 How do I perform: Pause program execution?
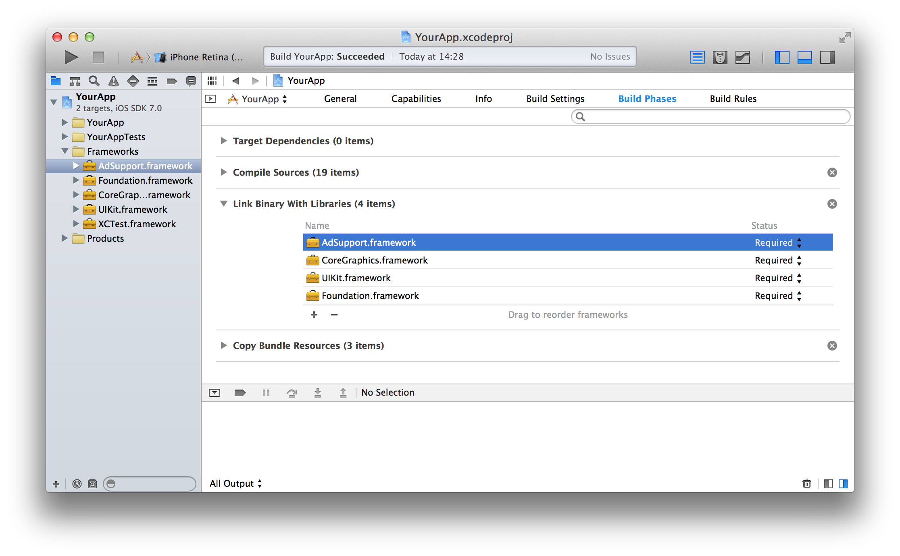pyautogui.click(x=266, y=392)
